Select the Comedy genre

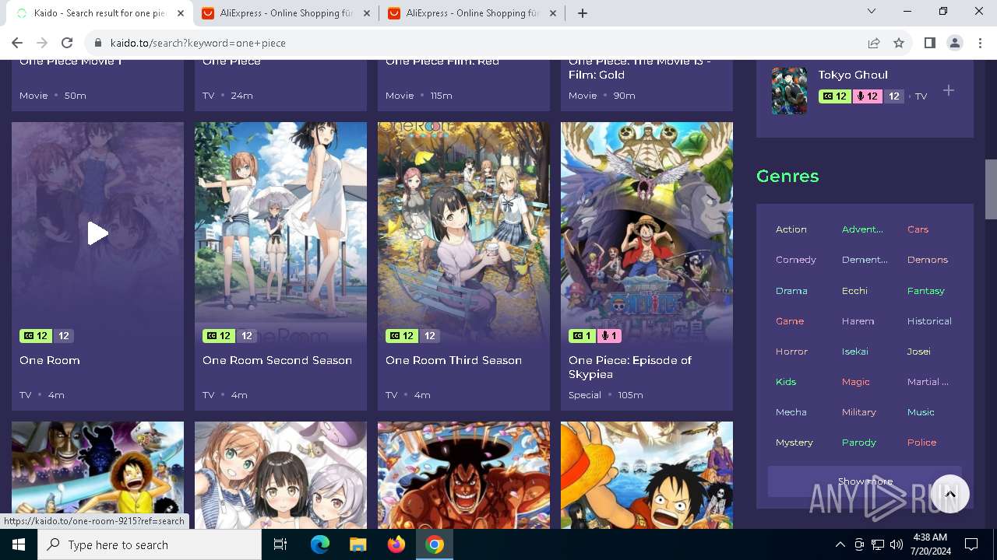pyautogui.click(x=796, y=260)
